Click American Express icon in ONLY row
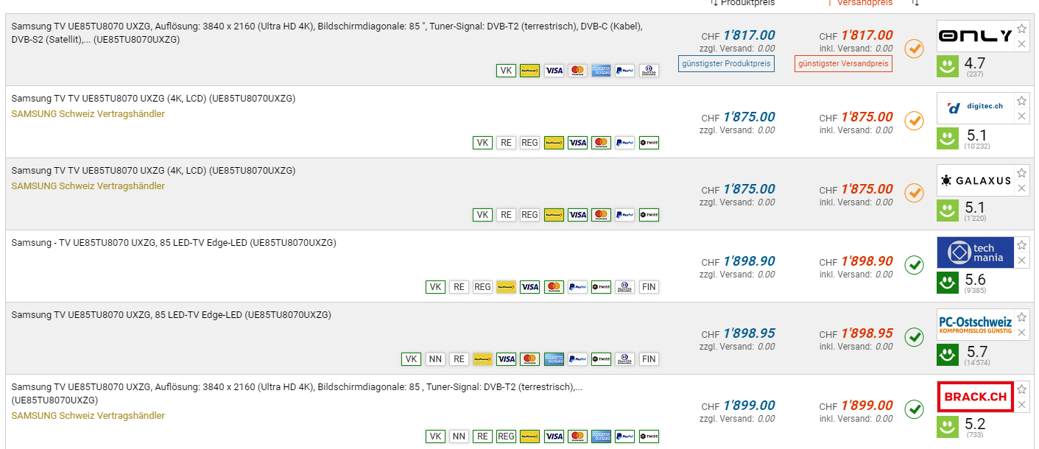This screenshot has width=1039, height=449. (x=601, y=71)
